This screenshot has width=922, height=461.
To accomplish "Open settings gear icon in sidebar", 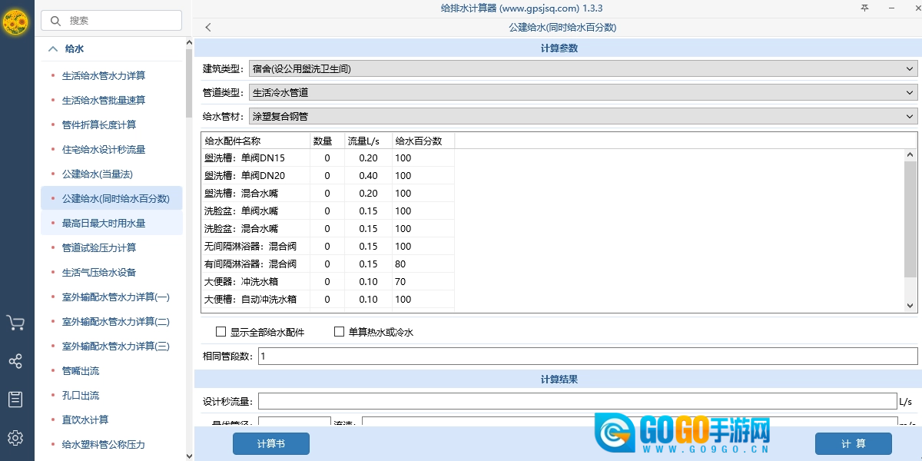I will 15,438.
